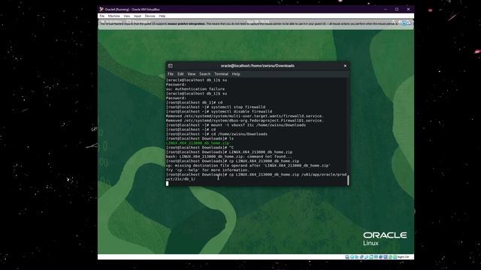
Task: Open the VirtualBox Input menu
Action: point(137,16)
